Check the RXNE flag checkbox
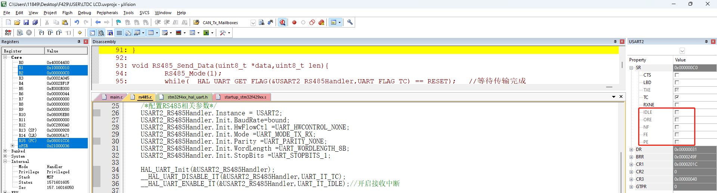Image resolution: width=717 pixels, height=193 pixels. pyautogui.click(x=677, y=104)
